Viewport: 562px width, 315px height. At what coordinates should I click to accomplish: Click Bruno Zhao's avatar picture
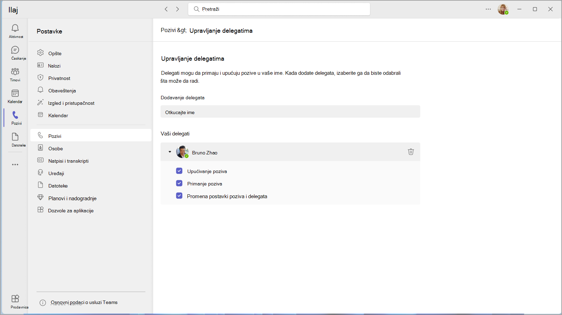pos(182,152)
